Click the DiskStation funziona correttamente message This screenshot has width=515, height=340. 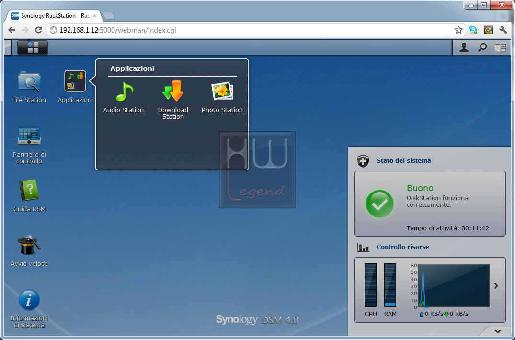click(x=437, y=201)
